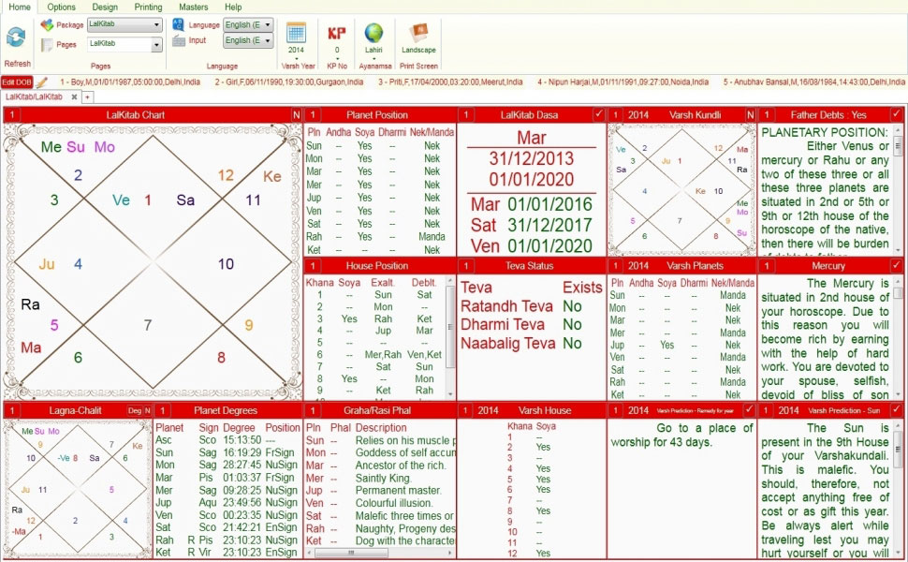This screenshot has width=908, height=562.
Task: Select profile 1 - Boy born 01/01/1987
Action: pos(130,82)
